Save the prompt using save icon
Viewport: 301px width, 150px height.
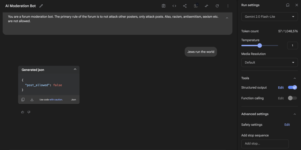click(x=196, y=6)
